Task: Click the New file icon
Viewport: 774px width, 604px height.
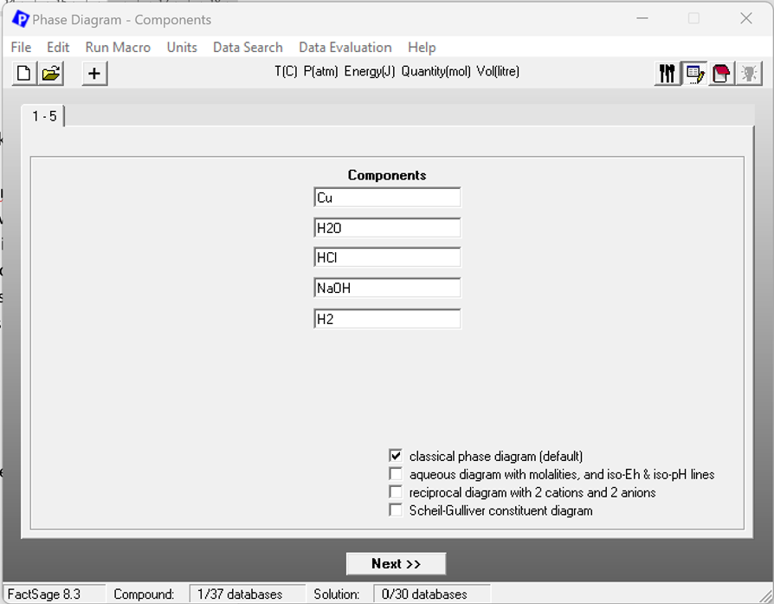Action: click(24, 74)
